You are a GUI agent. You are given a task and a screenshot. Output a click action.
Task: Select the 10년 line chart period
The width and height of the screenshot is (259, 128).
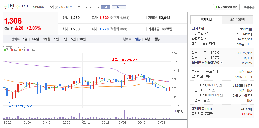[82, 39]
